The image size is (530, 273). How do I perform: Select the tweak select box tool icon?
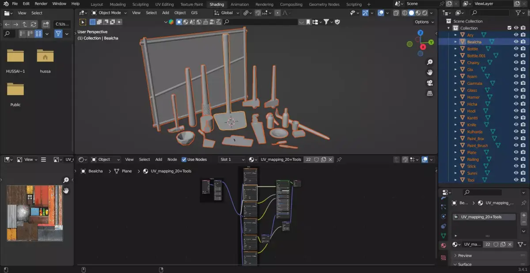coord(83,22)
